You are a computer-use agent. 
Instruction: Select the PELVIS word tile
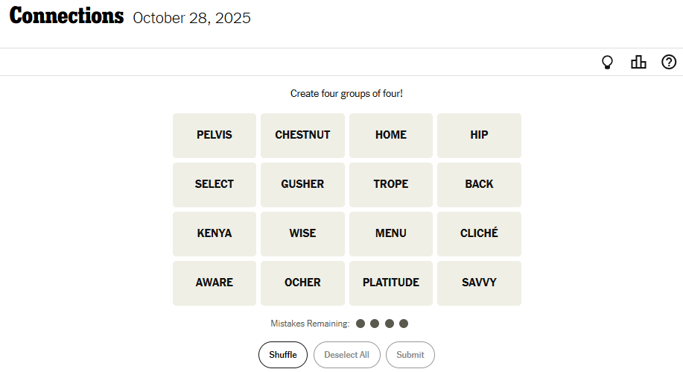[215, 135]
